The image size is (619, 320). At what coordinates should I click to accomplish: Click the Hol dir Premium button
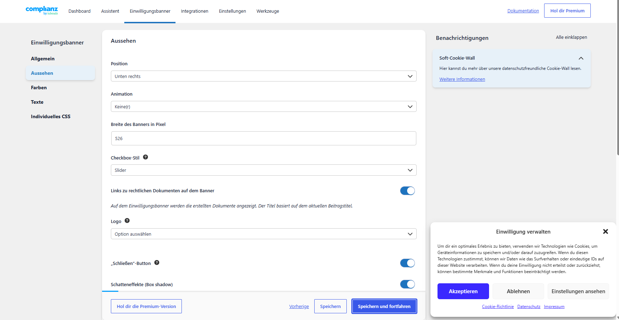click(567, 11)
